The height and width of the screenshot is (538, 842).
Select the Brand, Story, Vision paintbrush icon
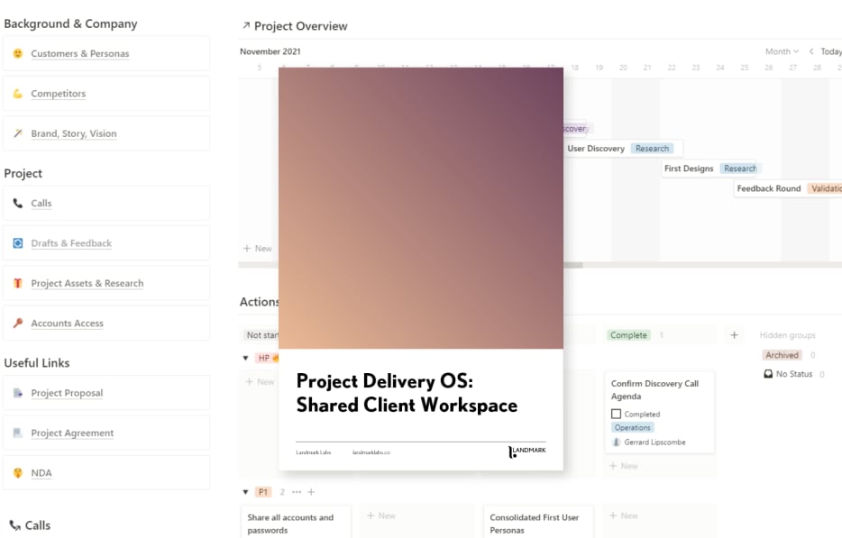pyautogui.click(x=18, y=133)
